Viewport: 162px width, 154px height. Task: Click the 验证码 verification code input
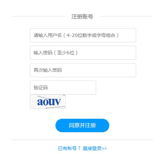pyautogui.click(x=63, y=88)
